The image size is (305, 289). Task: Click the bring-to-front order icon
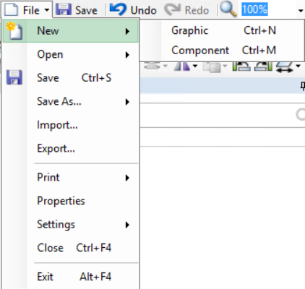click(x=241, y=66)
